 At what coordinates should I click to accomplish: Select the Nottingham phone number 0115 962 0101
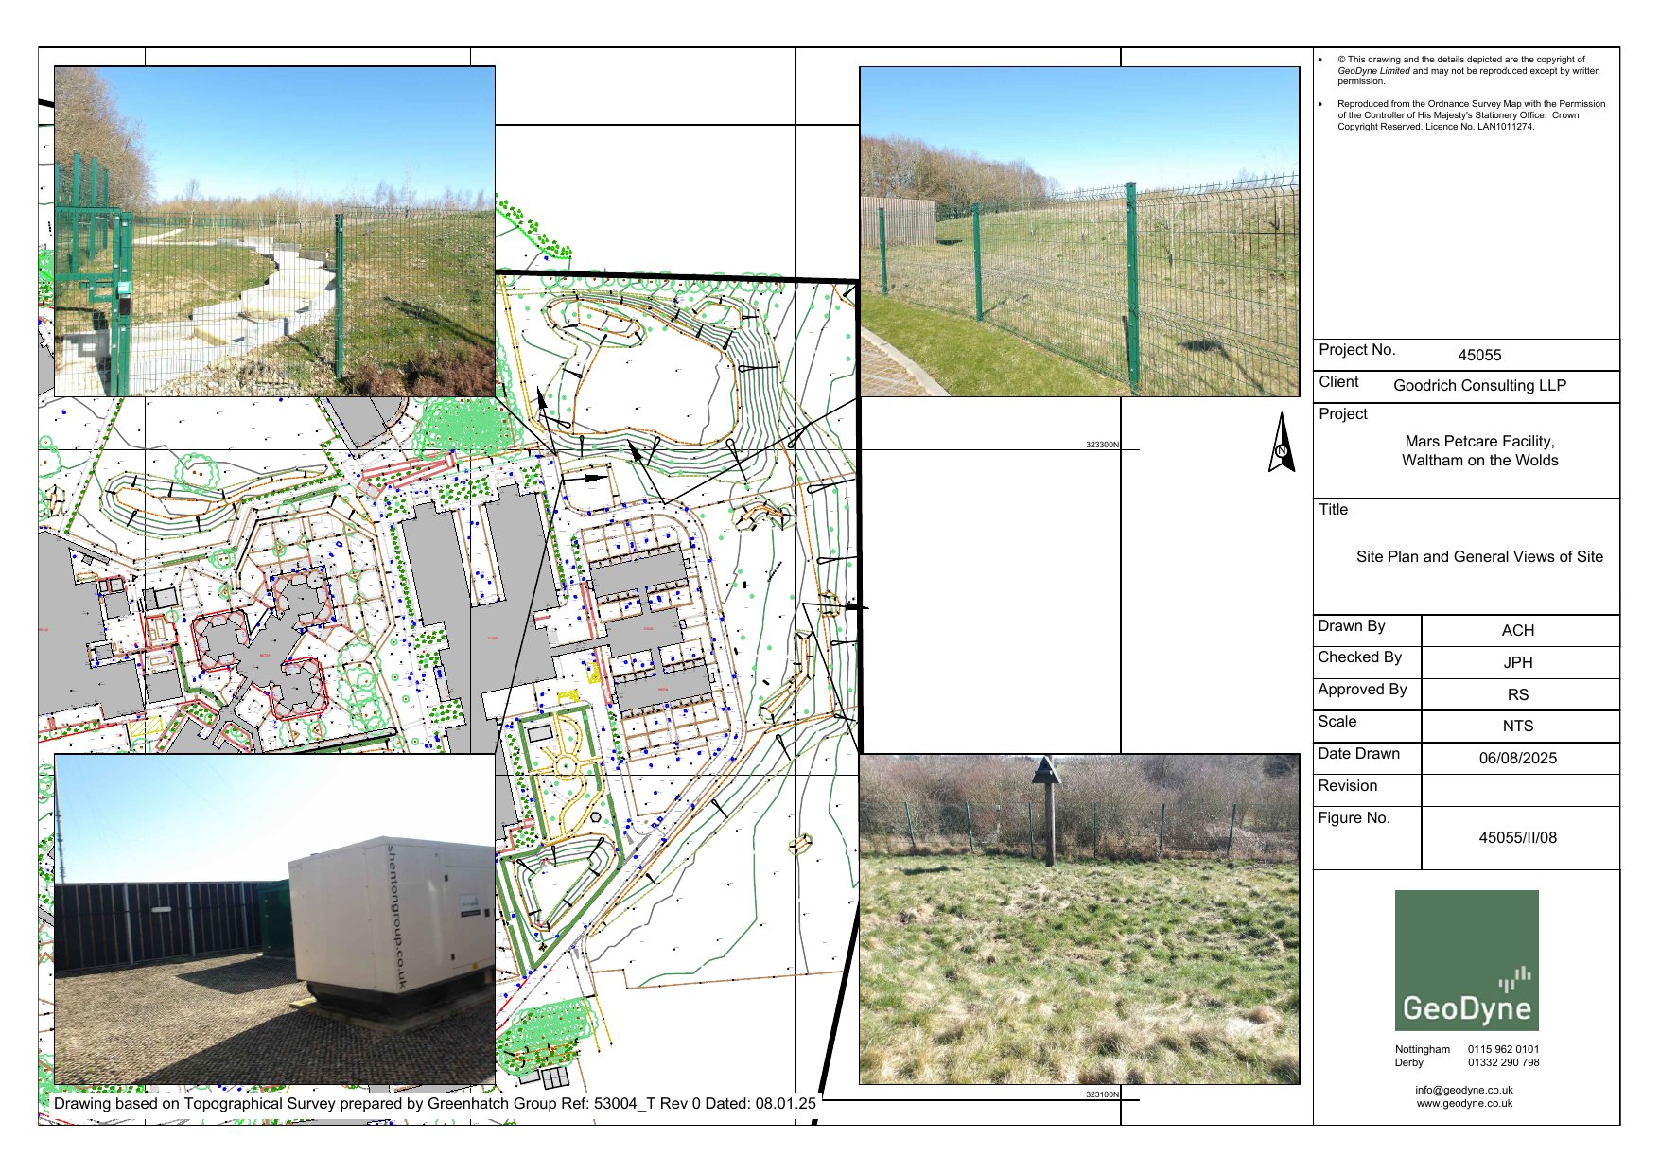(1503, 1049)
